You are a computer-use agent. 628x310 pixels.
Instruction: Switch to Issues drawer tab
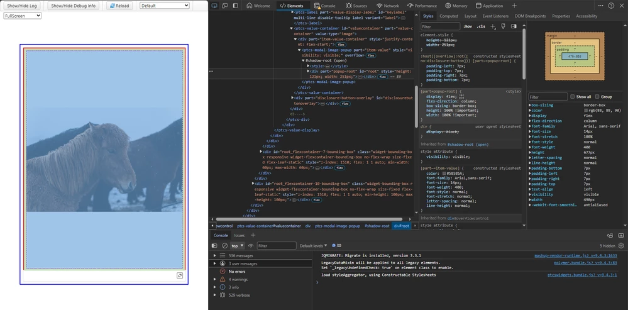(x=239, y=235)
